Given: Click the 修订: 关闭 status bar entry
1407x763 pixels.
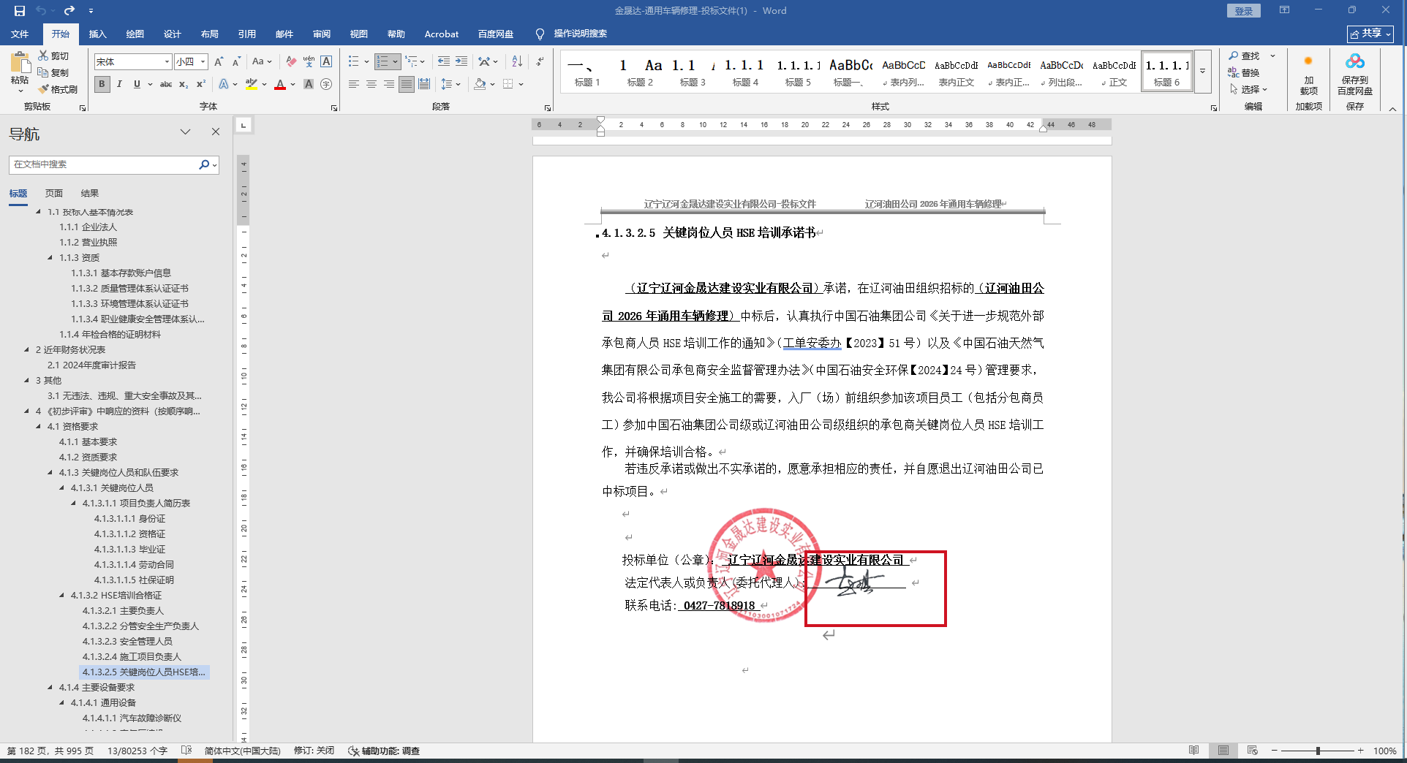Looking at the screenshot, I should [314, 751].
